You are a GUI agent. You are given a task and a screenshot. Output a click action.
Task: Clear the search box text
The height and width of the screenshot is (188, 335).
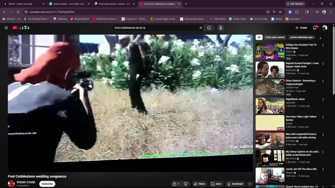click(201, 28)
